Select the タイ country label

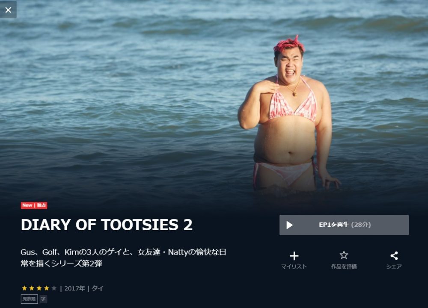98,288
